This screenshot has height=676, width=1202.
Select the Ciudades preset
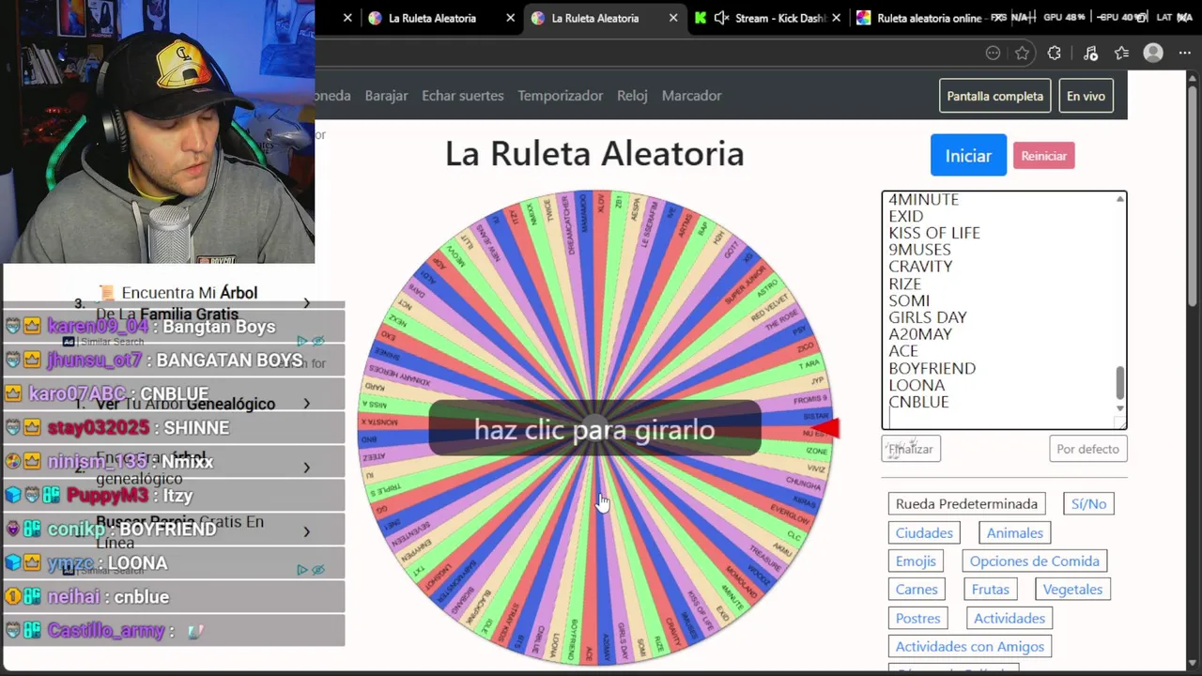[x=924, y=532]
